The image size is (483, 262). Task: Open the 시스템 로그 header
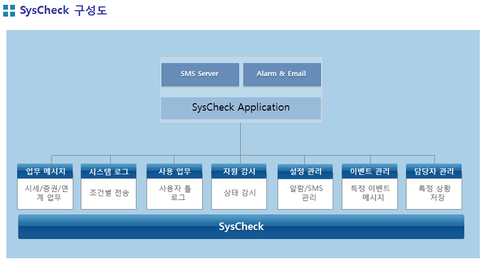point(109,171)
